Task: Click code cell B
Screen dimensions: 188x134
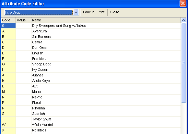Action: [x=8, y=37]
